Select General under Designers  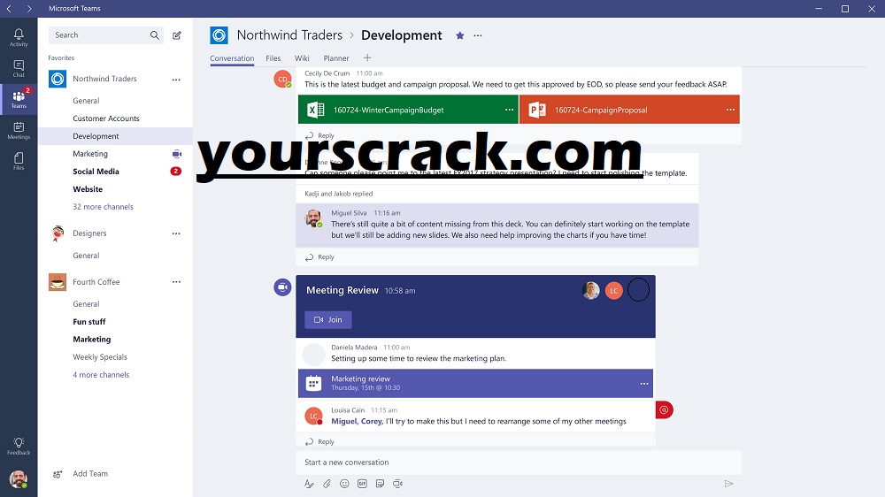point(86,256)
